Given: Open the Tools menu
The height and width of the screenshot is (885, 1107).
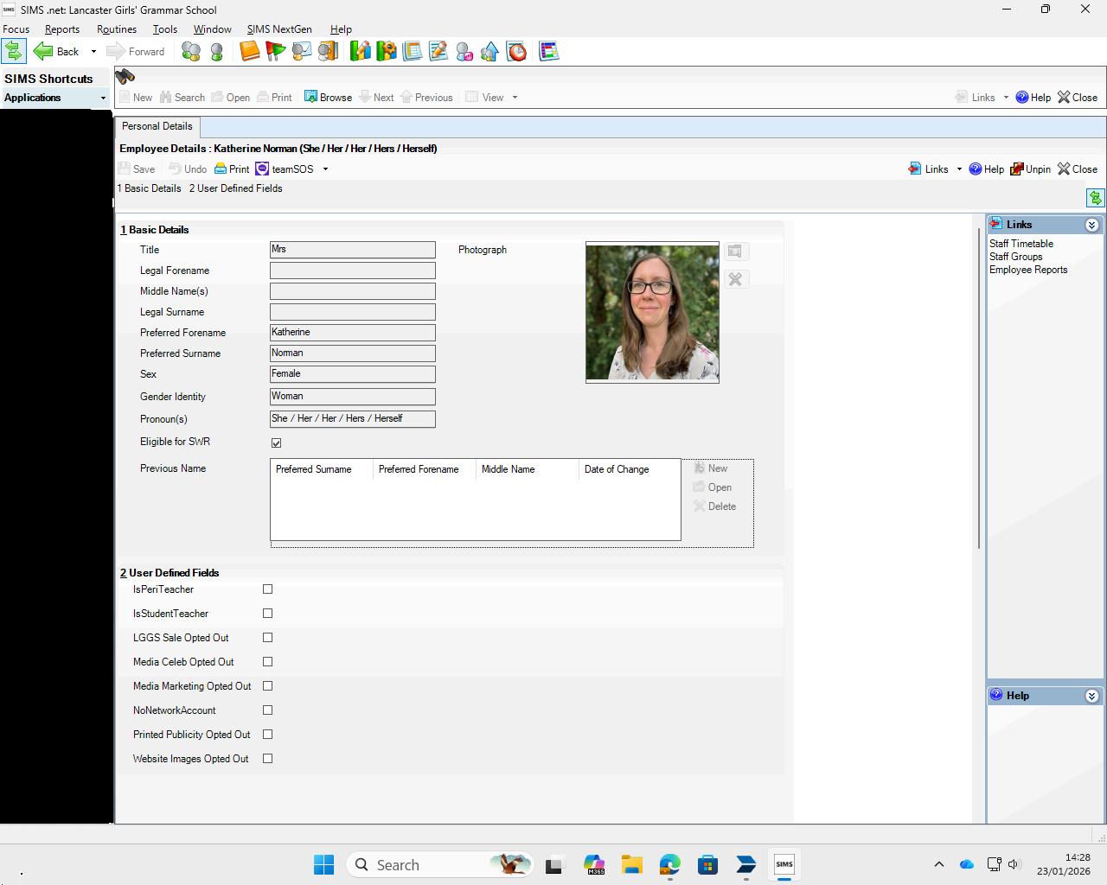Looking at the screenshot, I should click(165, 29).
